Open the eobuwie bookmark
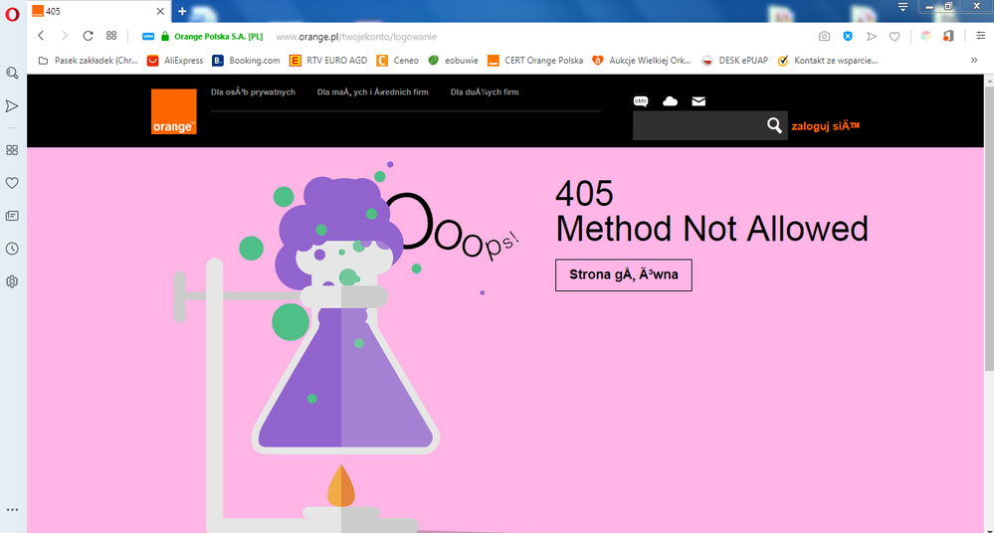This screenshot has height=533, width=994. click(454, 61)
